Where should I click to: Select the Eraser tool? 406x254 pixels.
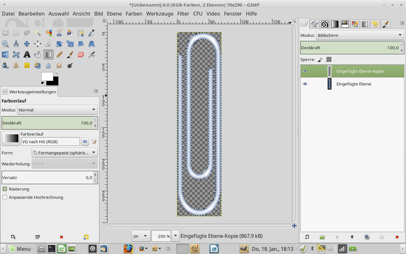pyautogui.click(x=81, y=55)
